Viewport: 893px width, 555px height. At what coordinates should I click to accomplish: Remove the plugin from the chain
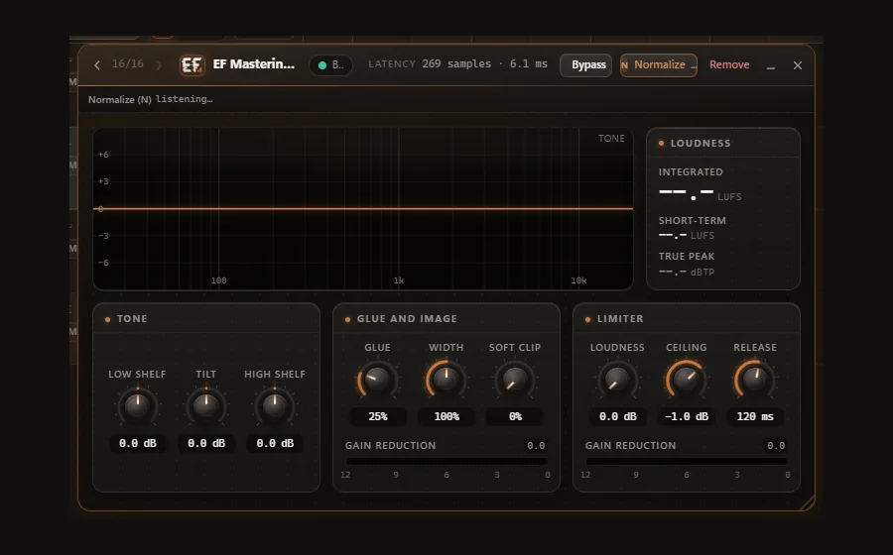729,64
